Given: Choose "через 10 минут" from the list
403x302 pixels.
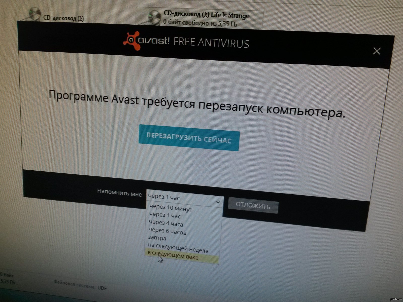Looking at the screenshot, I should point(171,209).
